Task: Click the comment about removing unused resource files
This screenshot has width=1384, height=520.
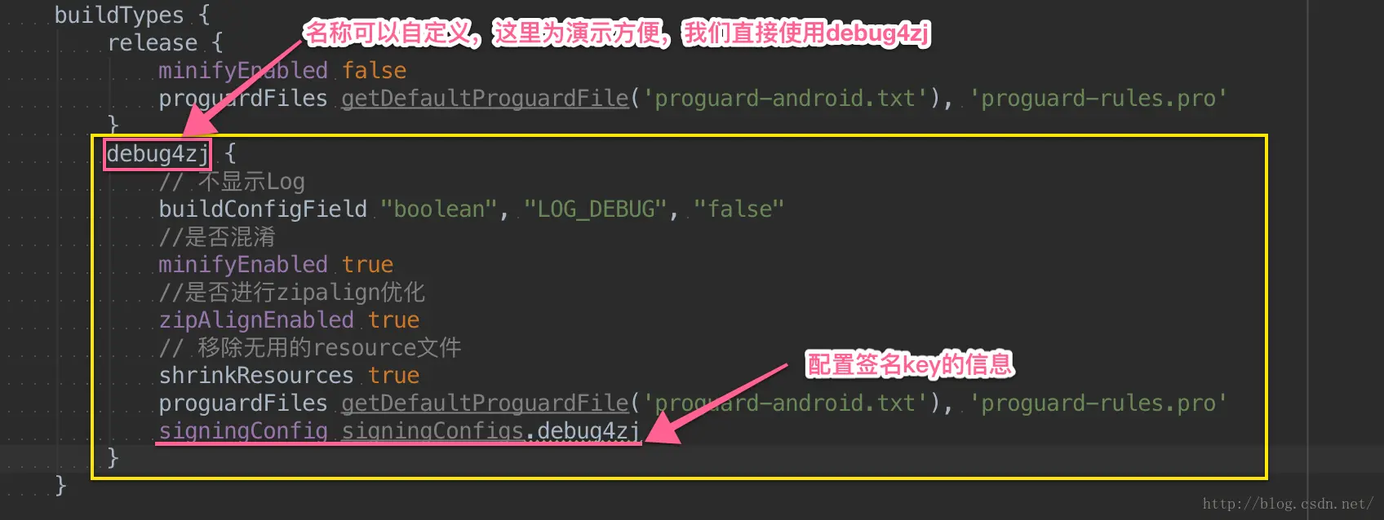Action: [x=310, y=348]
